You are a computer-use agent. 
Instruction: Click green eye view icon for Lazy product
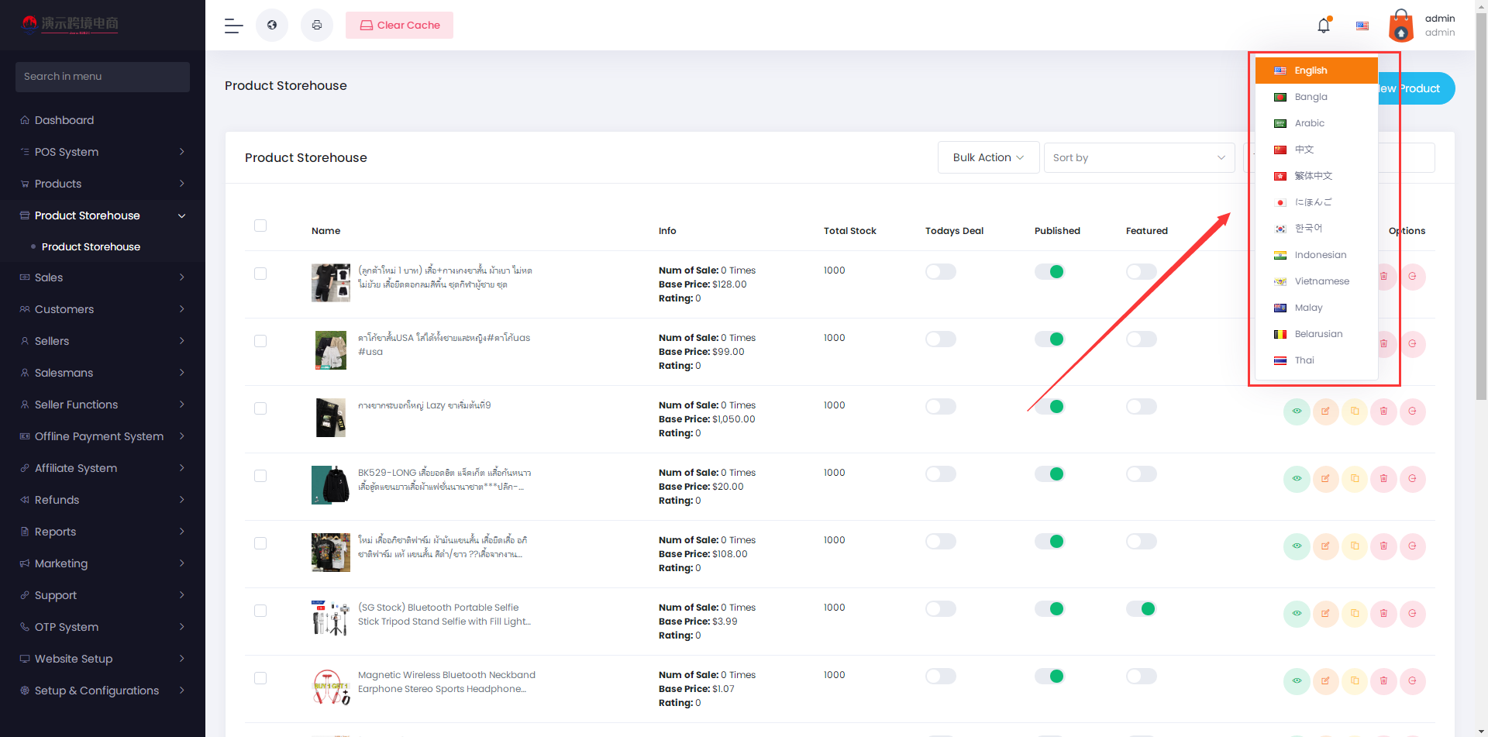(1297, 412)
